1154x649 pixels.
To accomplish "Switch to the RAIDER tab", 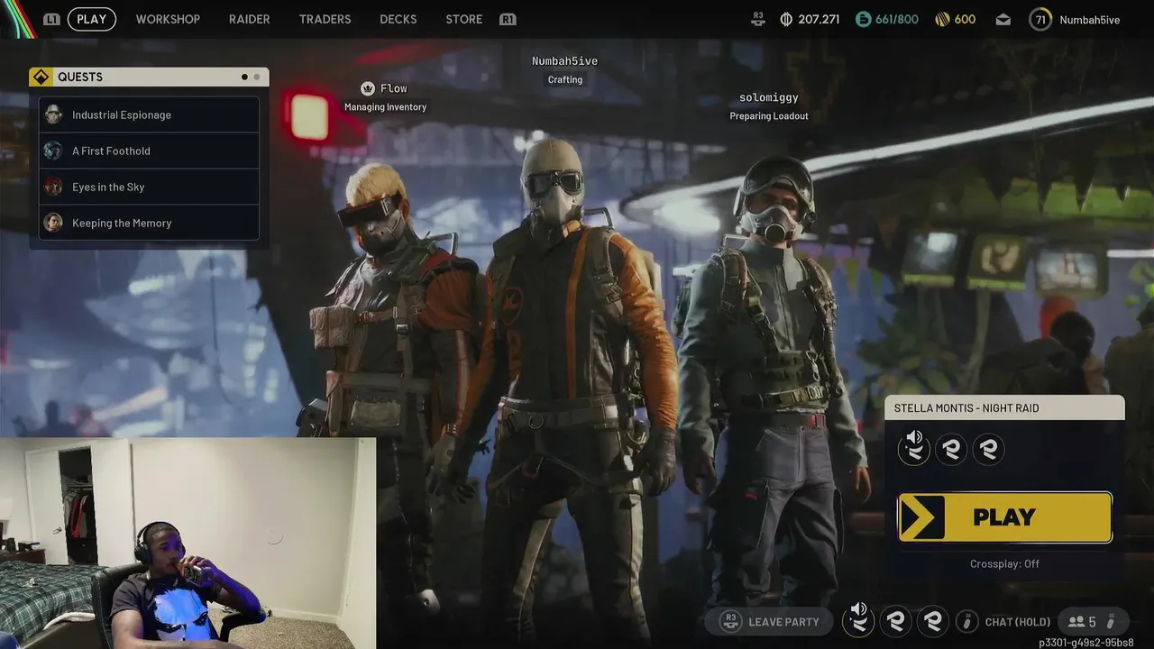I will tap(250, 19).
